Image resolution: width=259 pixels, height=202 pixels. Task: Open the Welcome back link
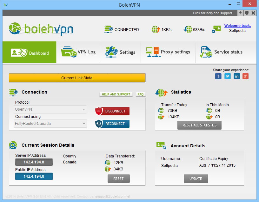(x=237, y=26)
